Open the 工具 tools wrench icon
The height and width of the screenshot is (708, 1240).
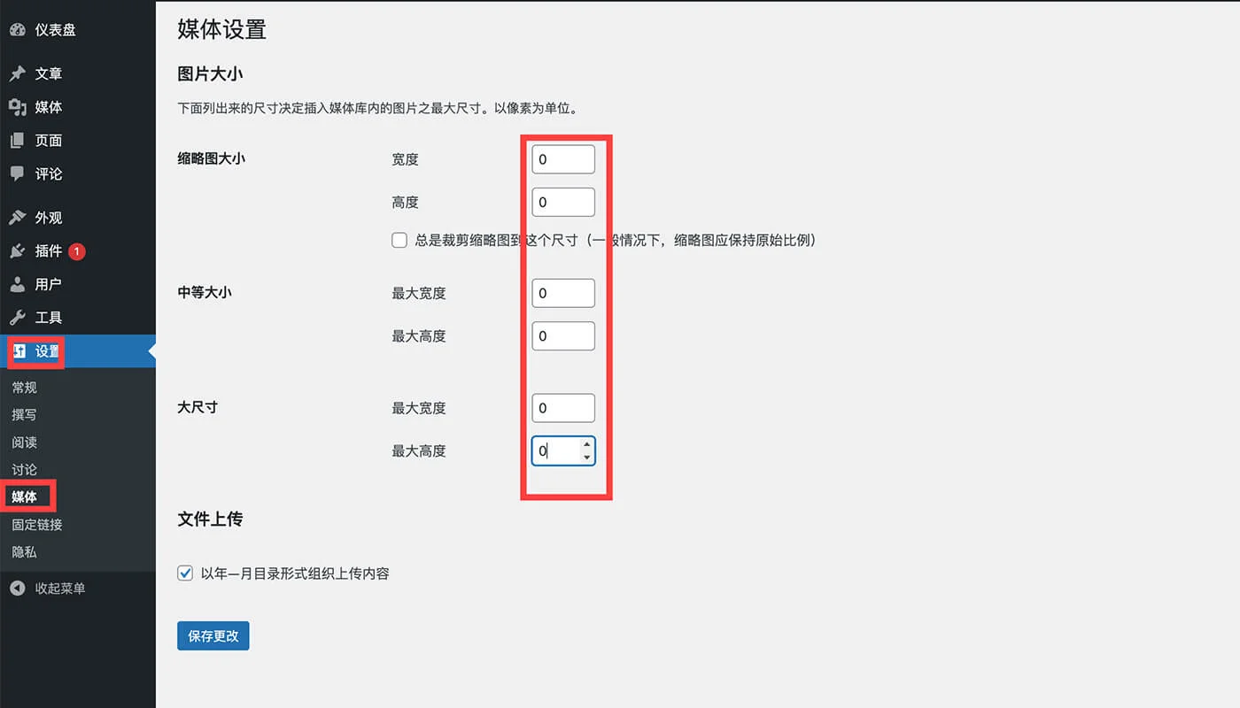pyautogui.click(x=19, y=317)
